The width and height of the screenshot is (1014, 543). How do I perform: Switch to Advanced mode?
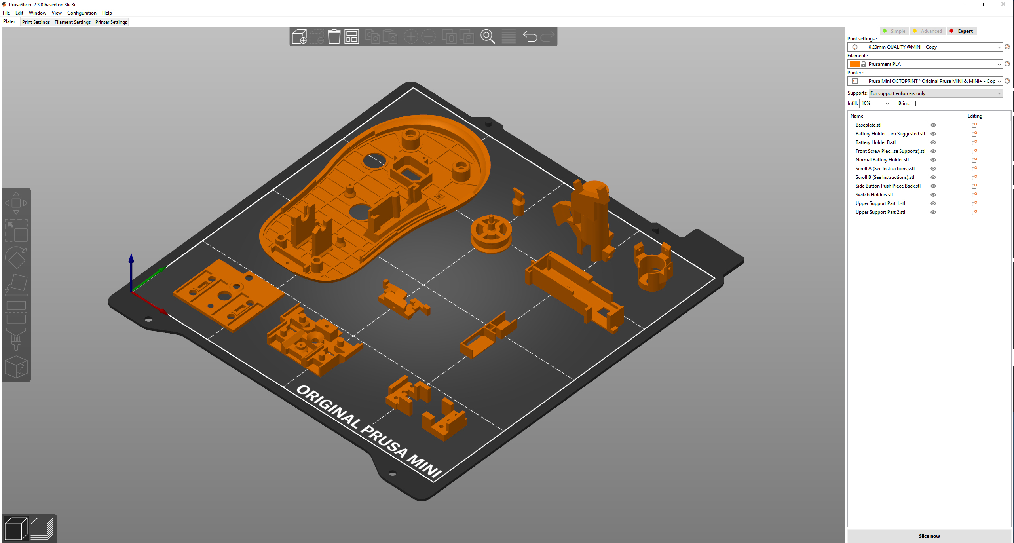(x=928, y=31)
